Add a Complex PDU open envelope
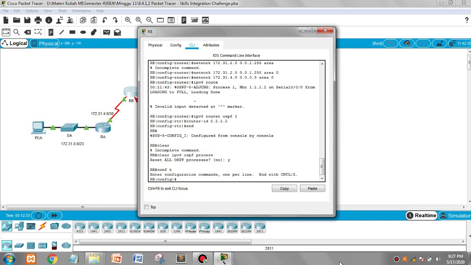 tap(117, 32)
